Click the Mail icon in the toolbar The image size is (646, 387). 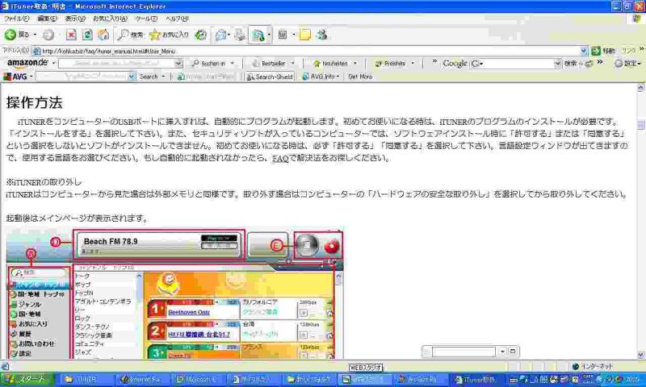tap(221, 35)
